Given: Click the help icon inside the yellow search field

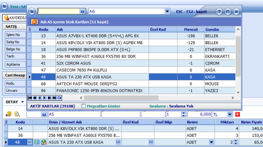Looking at the screenshot, I should click(x=82, y=12).
